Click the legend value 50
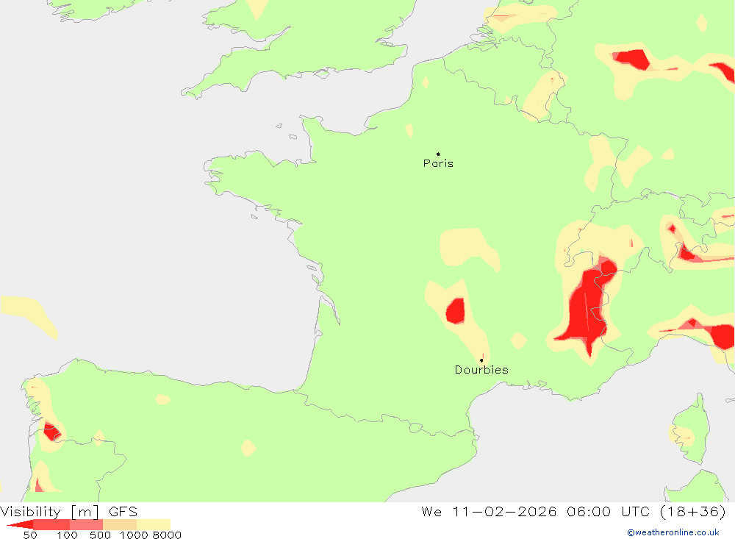735x539 pixels. tap(30, 535)
